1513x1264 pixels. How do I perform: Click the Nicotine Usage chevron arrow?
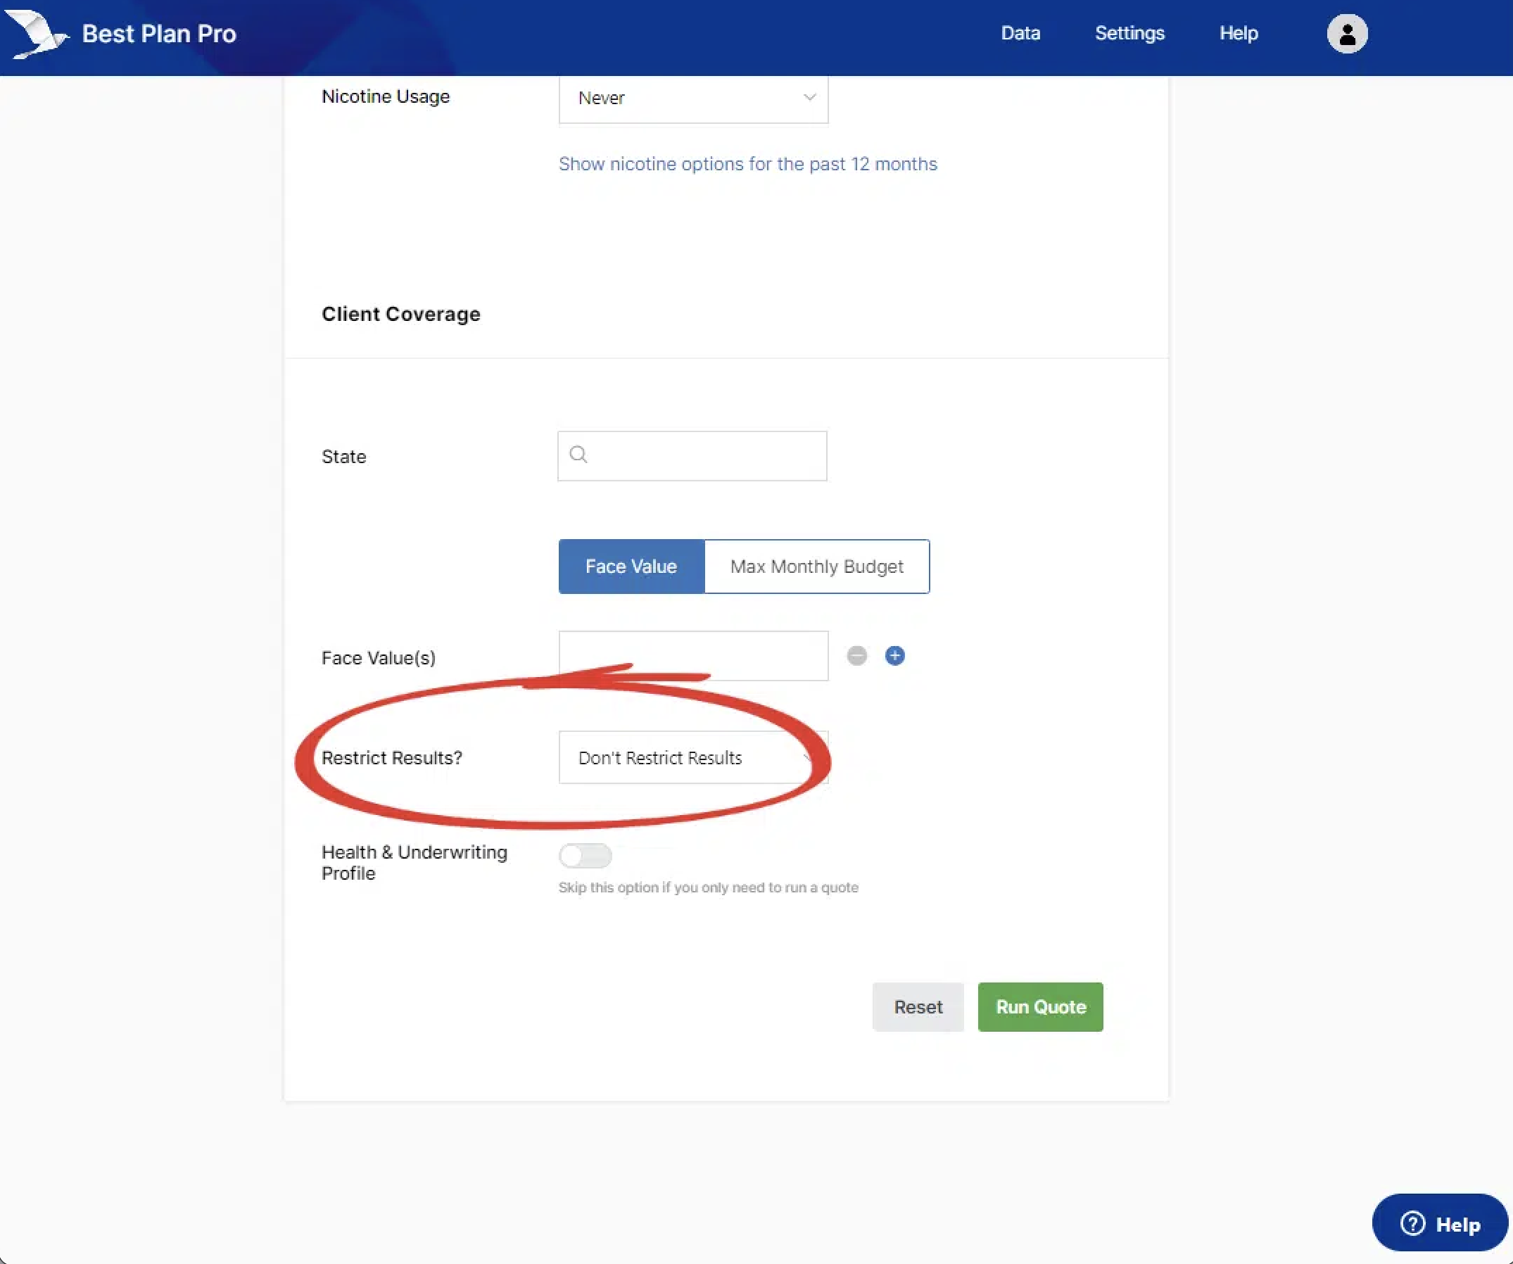pos(809,97)
